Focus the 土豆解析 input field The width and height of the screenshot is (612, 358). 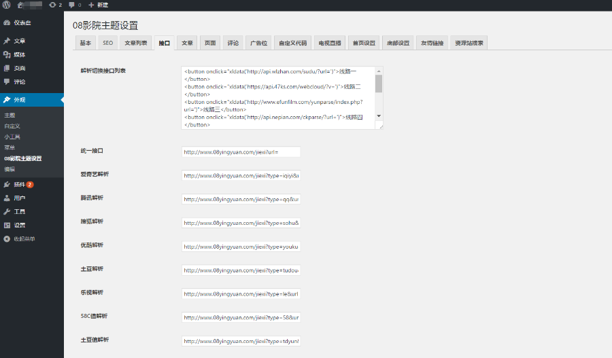click(241, 270)
